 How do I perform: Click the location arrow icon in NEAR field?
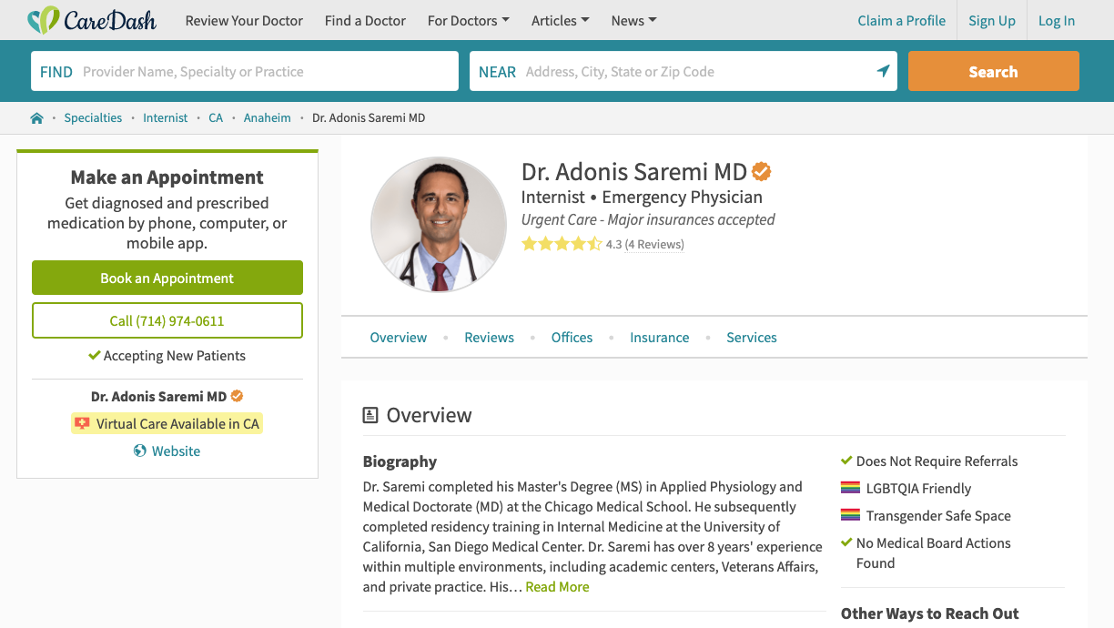tap(882, 71)
